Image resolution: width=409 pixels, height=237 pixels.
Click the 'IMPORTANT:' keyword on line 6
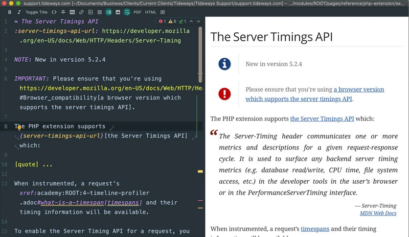(x=32, y=78)
